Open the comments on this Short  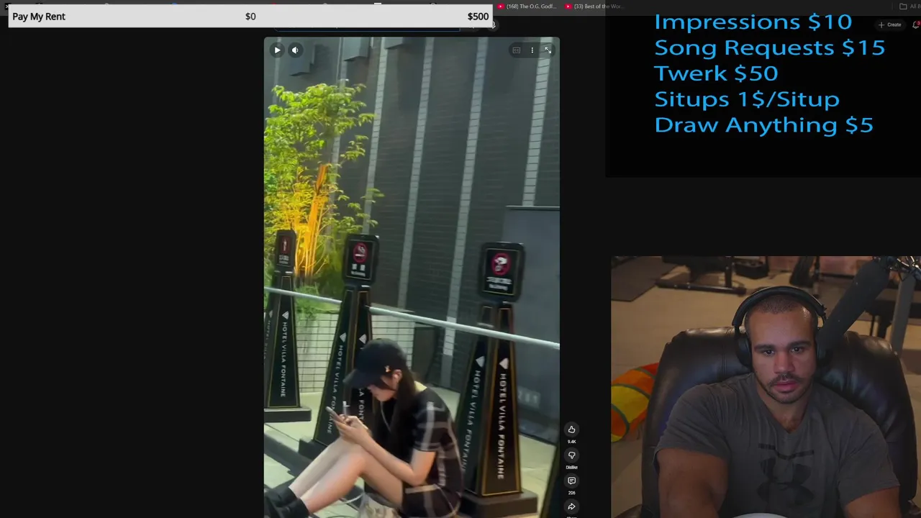click(x=571, y=481)
